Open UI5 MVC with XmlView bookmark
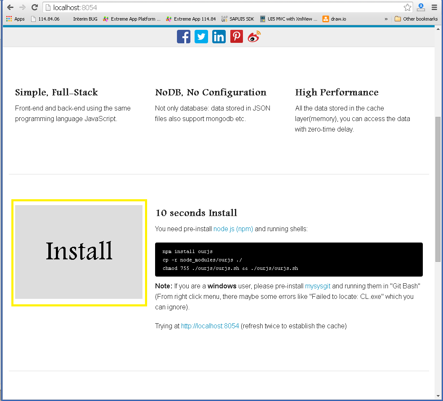The width and height of the screenshot is (443, 401). click(288, 19)
